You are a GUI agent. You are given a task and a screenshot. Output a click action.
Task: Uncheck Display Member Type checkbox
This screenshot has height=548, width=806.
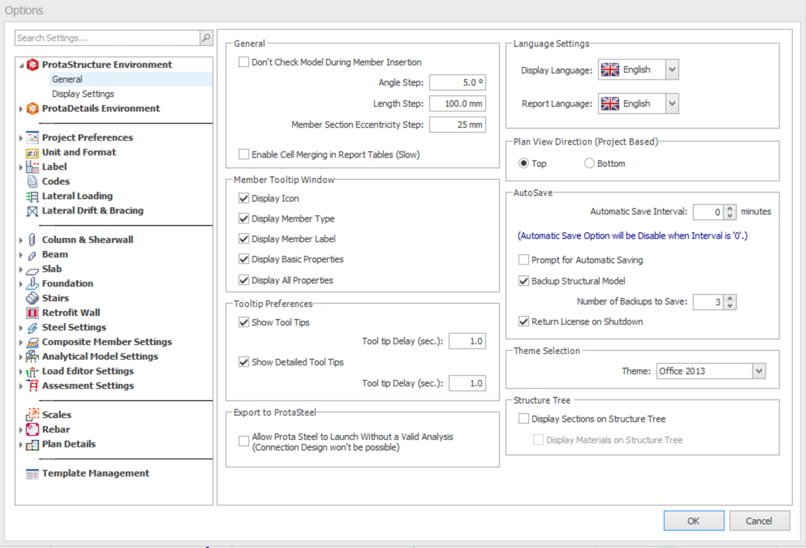tap(244, 219)
